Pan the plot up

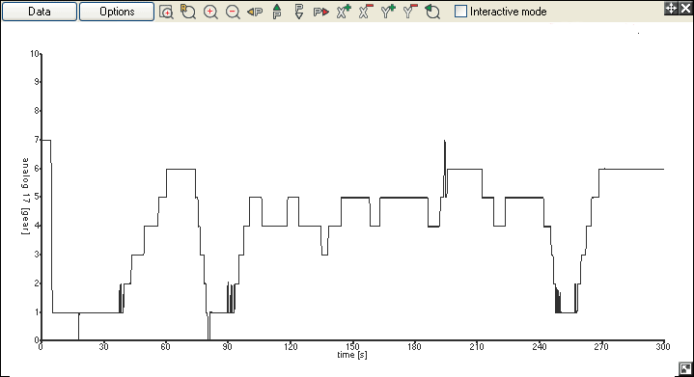[277, 12]
